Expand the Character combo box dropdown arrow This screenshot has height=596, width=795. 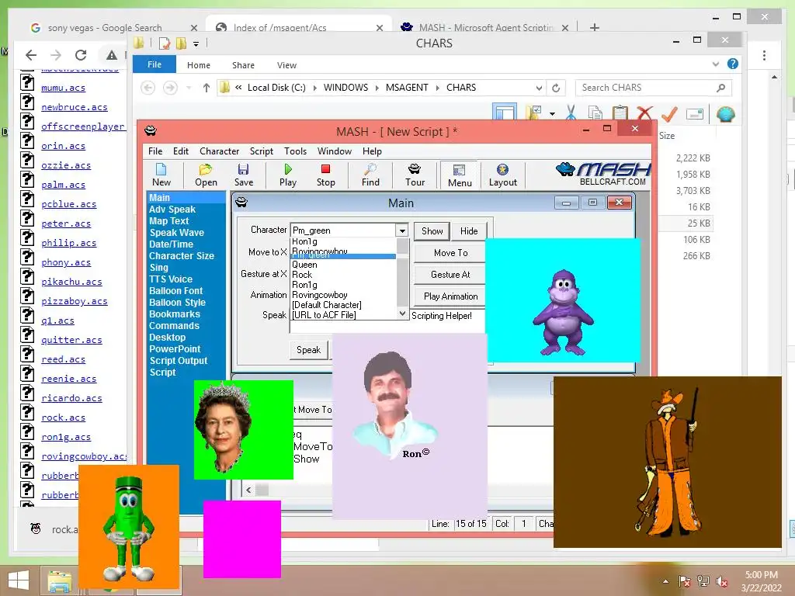tap(402, 230)
